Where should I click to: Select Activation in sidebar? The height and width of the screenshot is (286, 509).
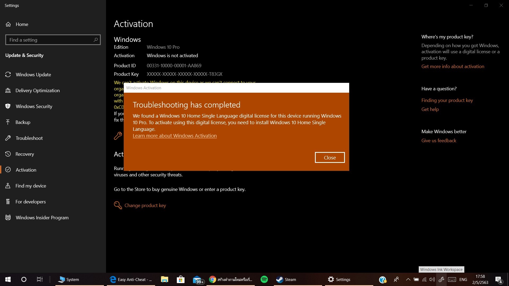coord(53,170)
